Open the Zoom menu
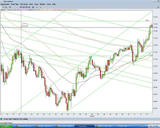 49,4
